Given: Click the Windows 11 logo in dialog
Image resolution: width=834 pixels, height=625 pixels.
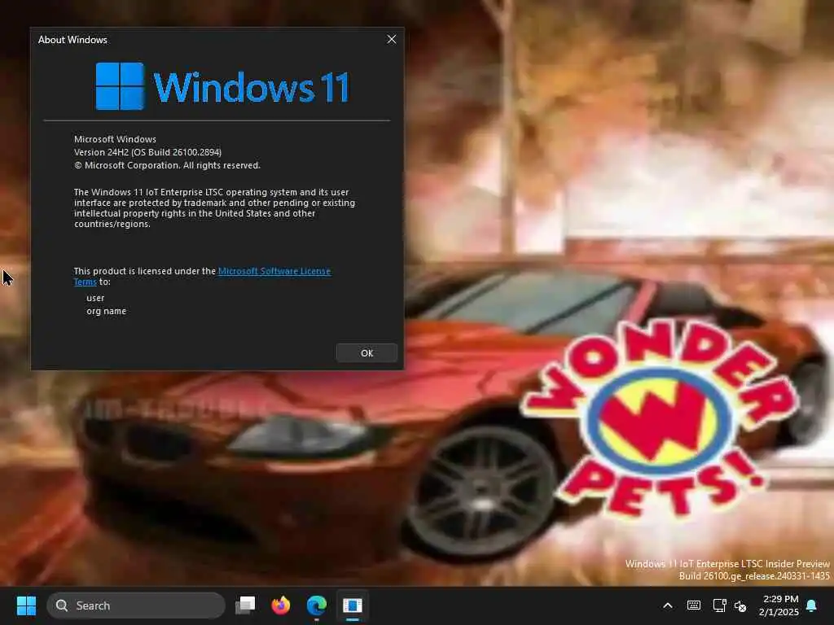Looking at the screenshot, I should coord(222,86).
